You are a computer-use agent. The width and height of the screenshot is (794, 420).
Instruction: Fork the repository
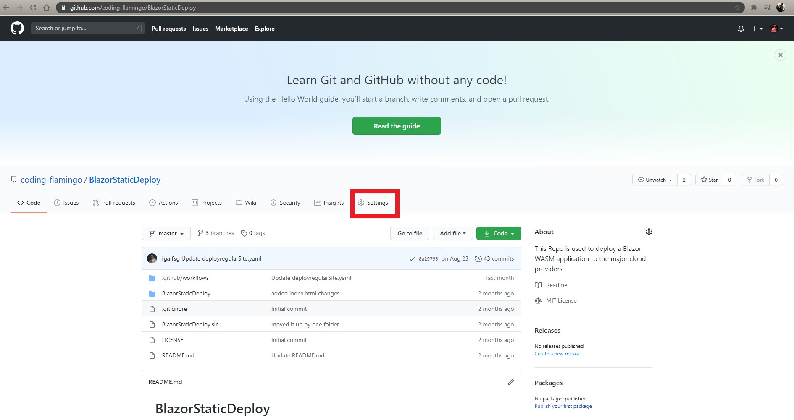(755, 180)
